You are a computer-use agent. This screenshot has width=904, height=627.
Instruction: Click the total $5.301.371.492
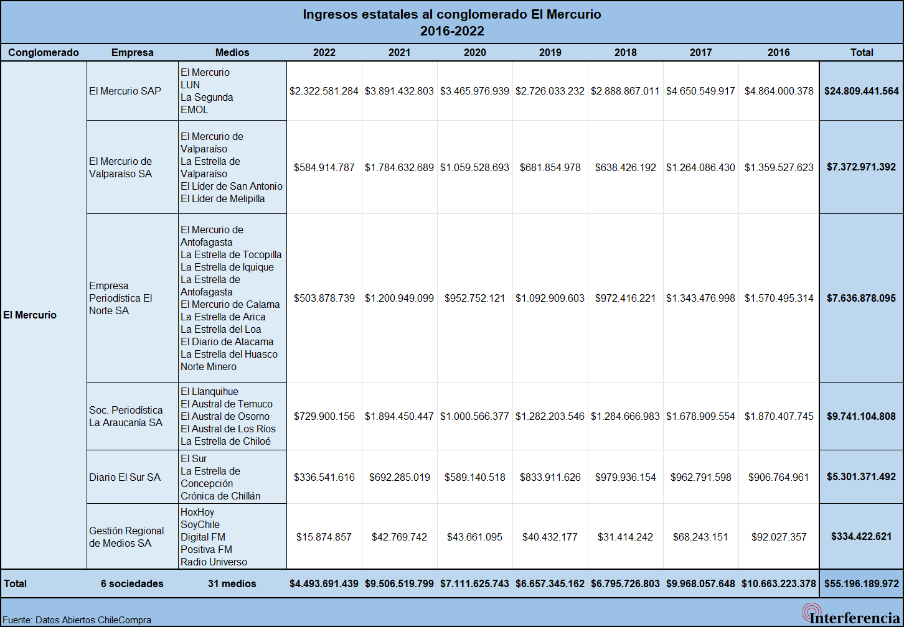[862, 477]
